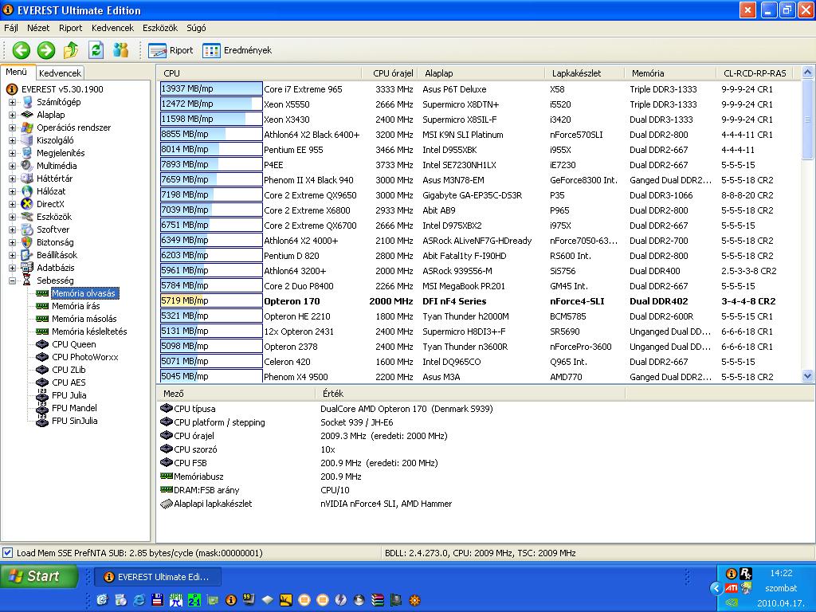Click the Riport toolbar button

[x=171, y=50]
